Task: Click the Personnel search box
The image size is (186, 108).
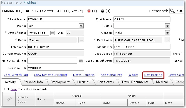Action: point(177,11)
